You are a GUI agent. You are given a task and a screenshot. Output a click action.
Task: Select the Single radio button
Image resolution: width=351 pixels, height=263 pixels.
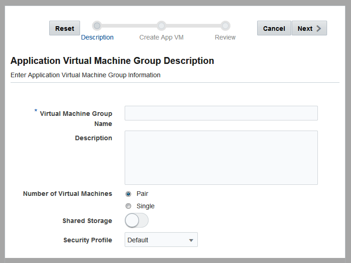tap(128, 206)
